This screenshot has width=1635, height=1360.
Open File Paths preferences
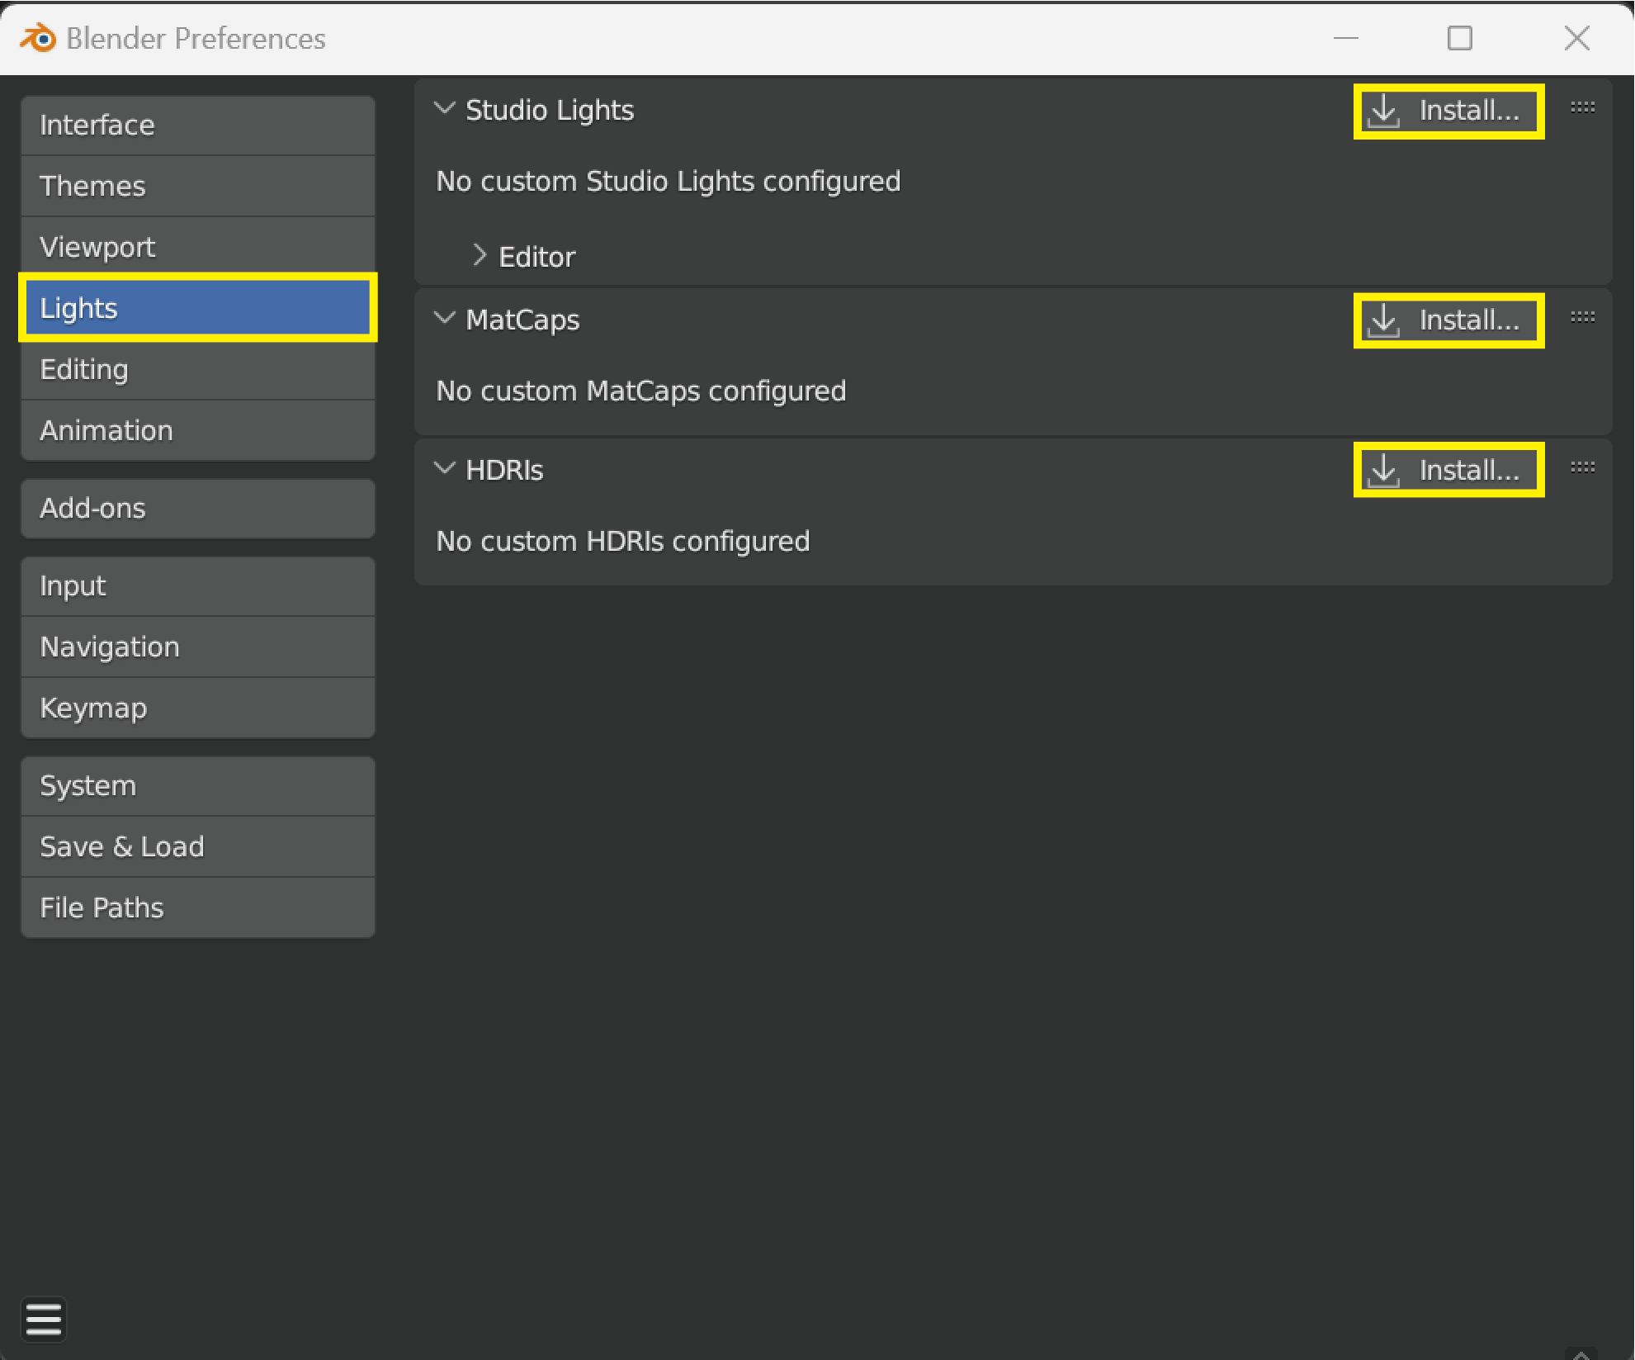click(x=197, y=907)
